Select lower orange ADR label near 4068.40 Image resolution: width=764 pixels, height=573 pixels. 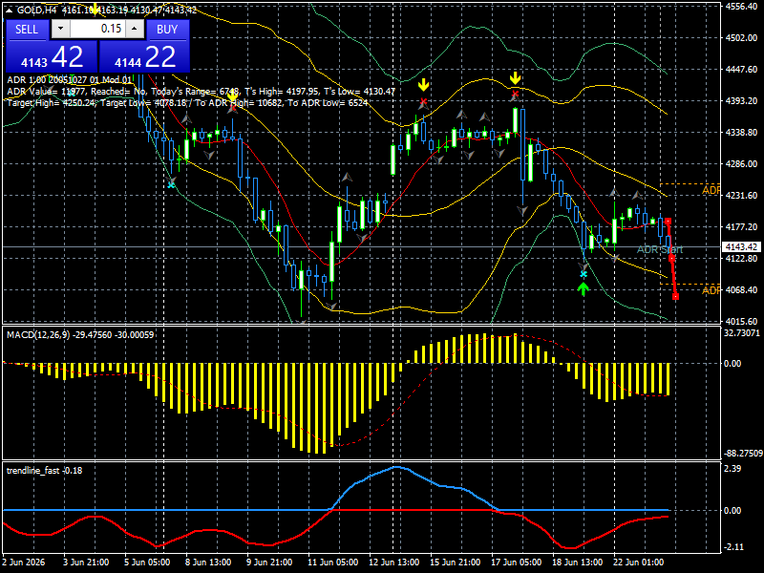click(711, 290)
